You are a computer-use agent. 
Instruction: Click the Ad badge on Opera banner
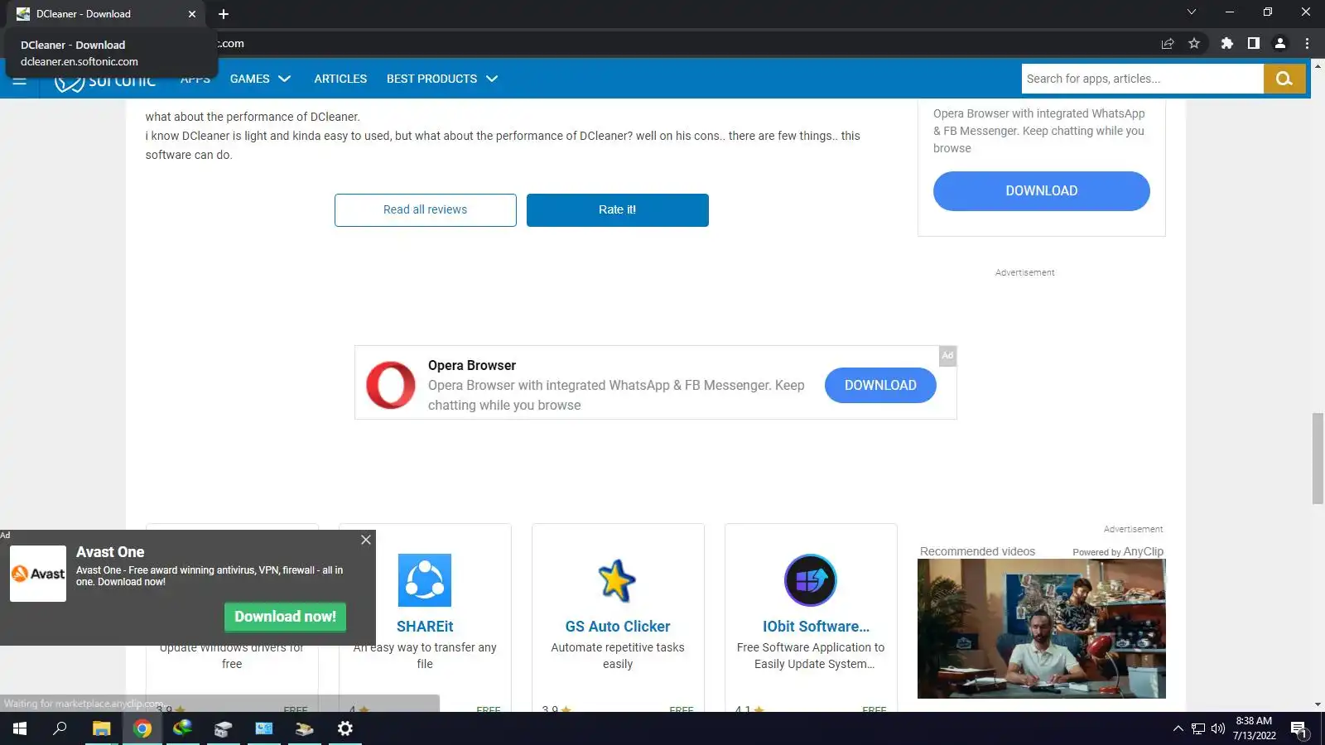point(947,355)
